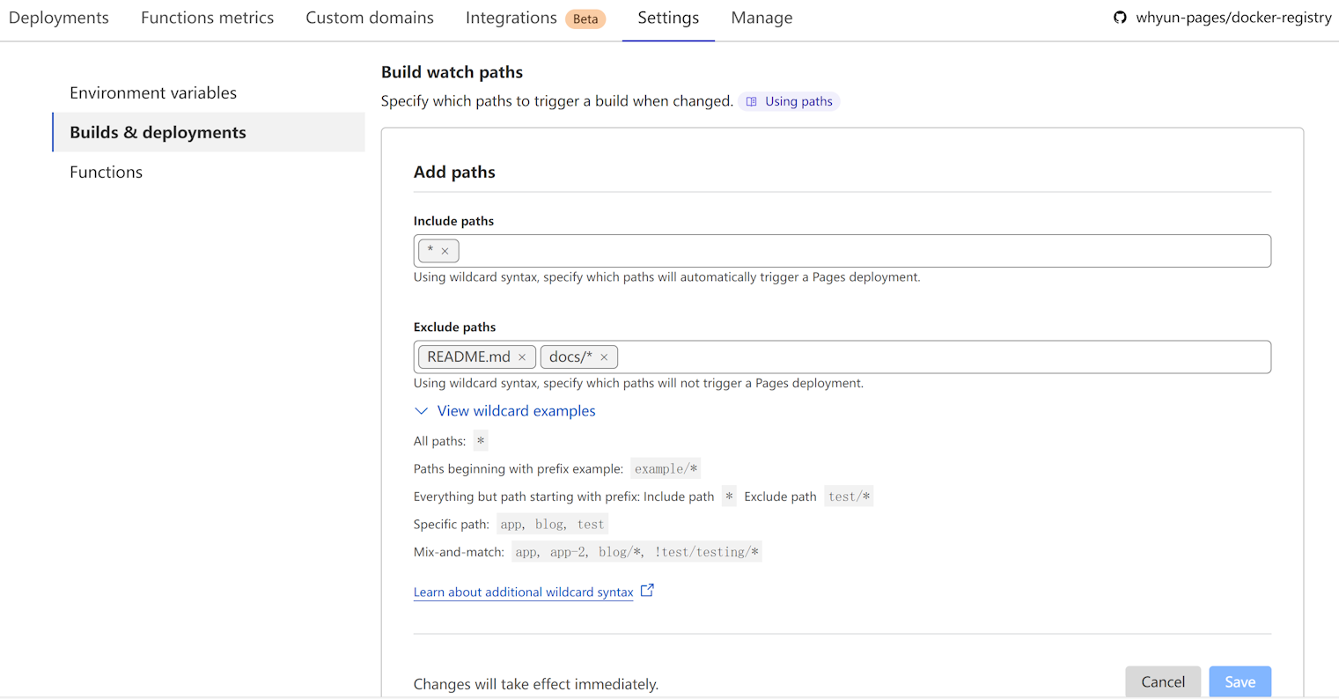Click the external link icon after wildcard syntax
The image size is (1339, 699).
pyautogui.click(x=647, y=591)
